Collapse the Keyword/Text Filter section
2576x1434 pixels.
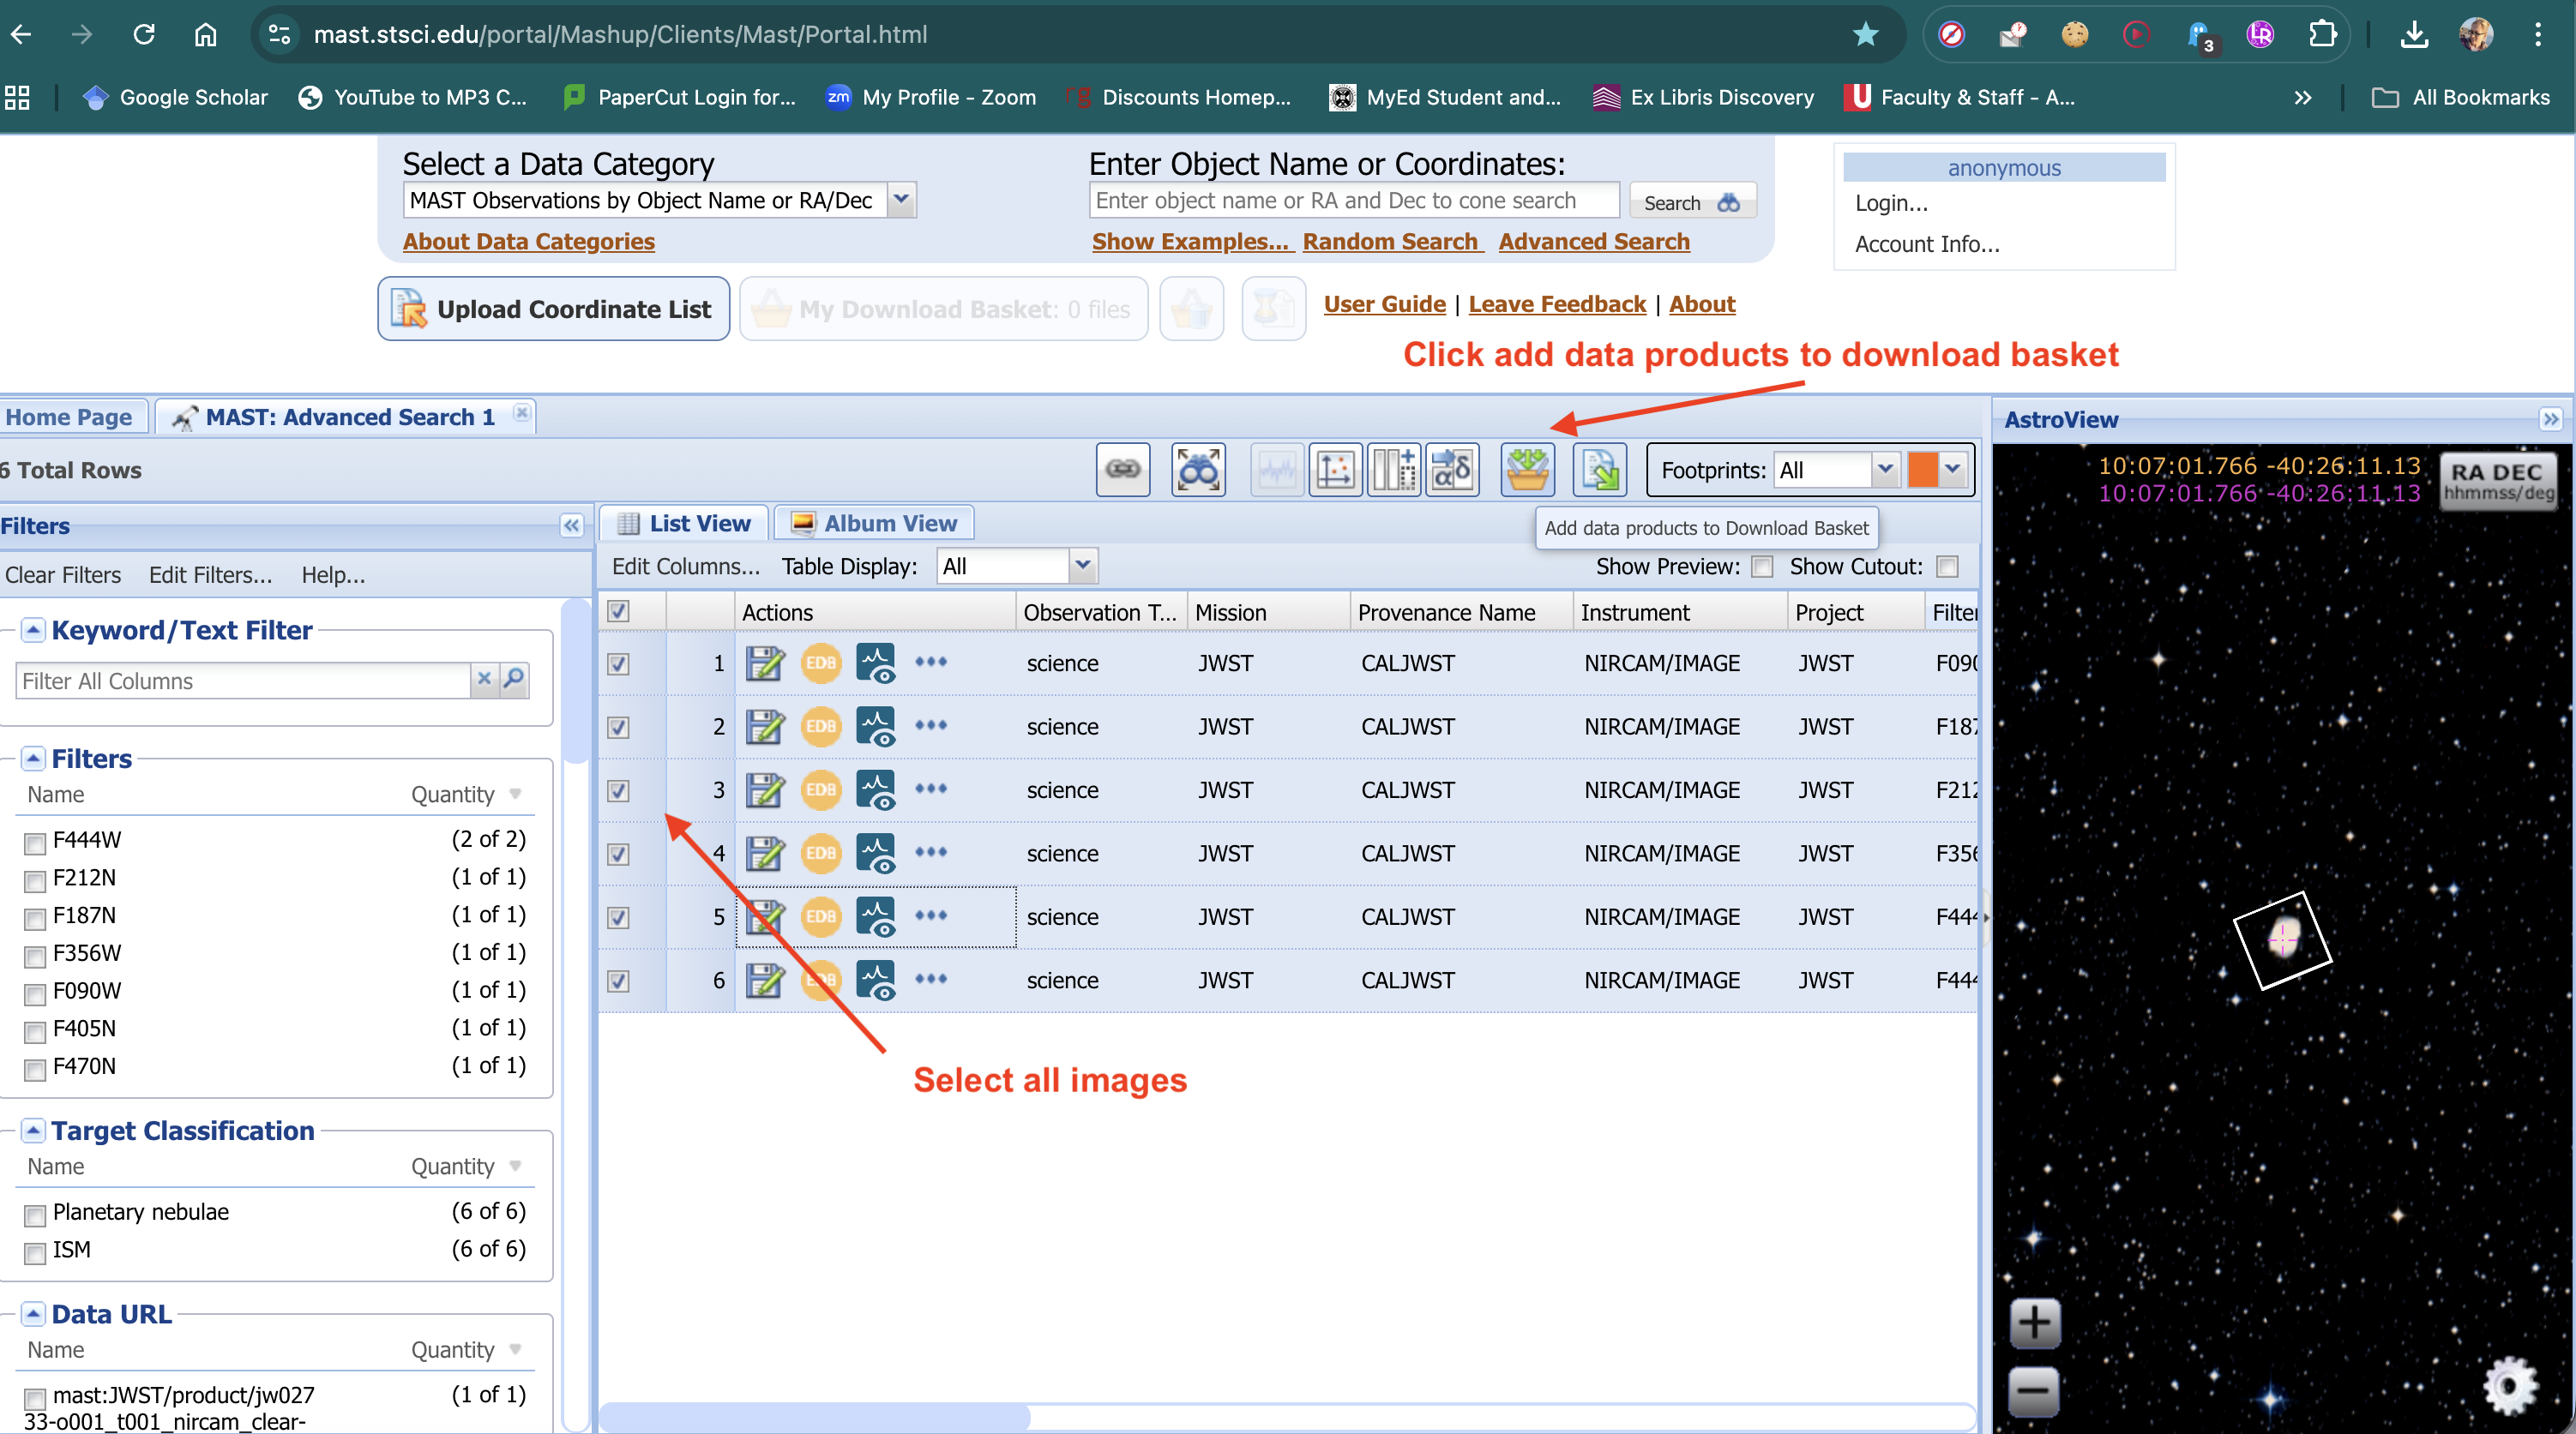point(33,629)
